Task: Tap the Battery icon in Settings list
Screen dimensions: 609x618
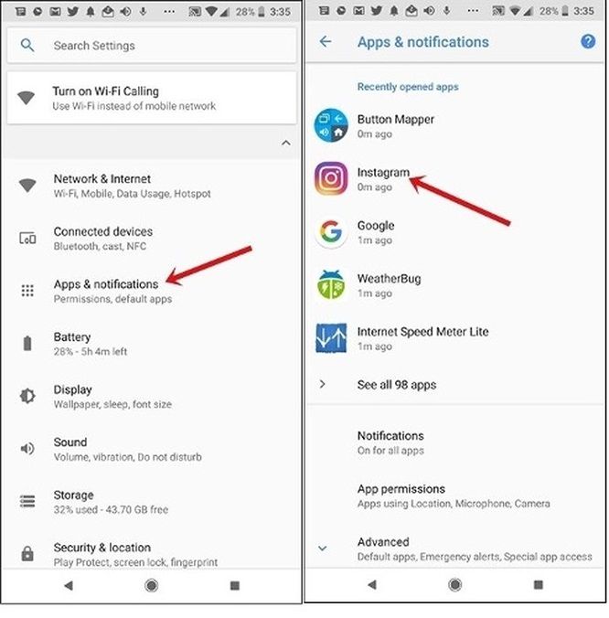Action: point(27,344)
